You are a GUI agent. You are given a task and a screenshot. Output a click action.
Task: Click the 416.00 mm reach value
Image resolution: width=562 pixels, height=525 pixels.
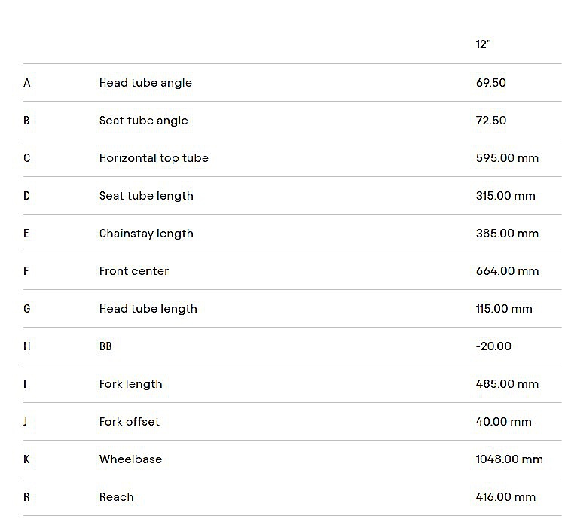505,497
